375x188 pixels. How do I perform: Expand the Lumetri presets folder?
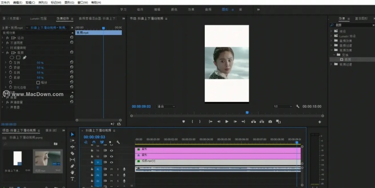click(331, 36)
